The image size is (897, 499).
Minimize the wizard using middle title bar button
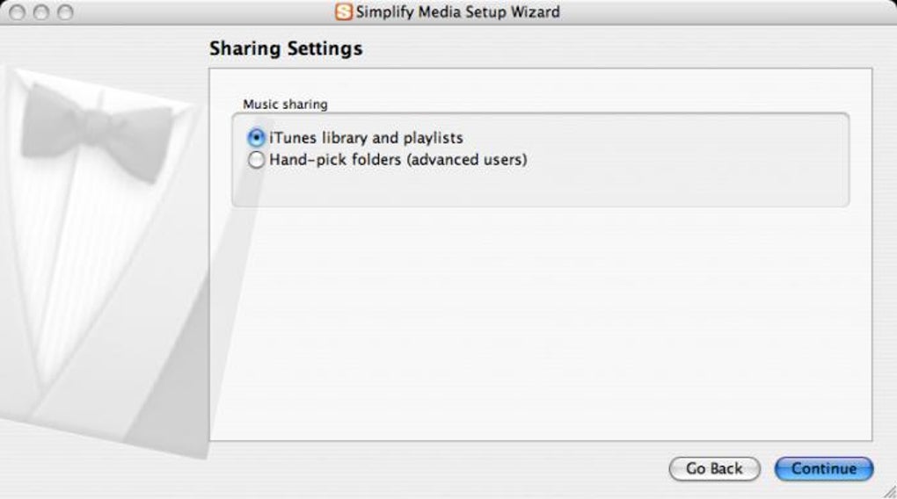(41, 12)
